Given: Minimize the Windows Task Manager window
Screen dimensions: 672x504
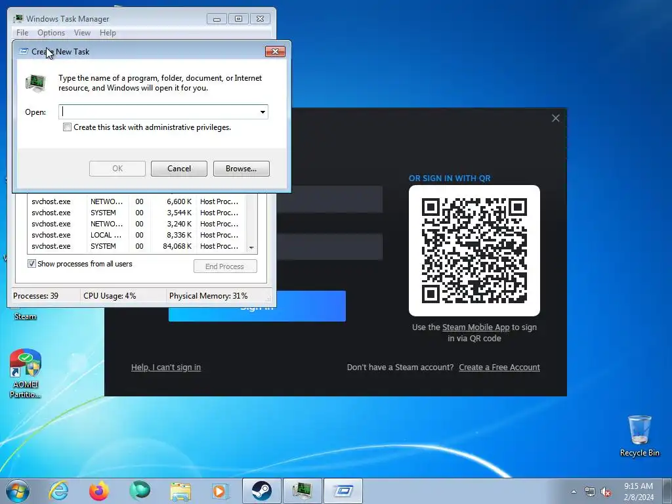Looking at the screenshot, I should click(x=217, y=19).
